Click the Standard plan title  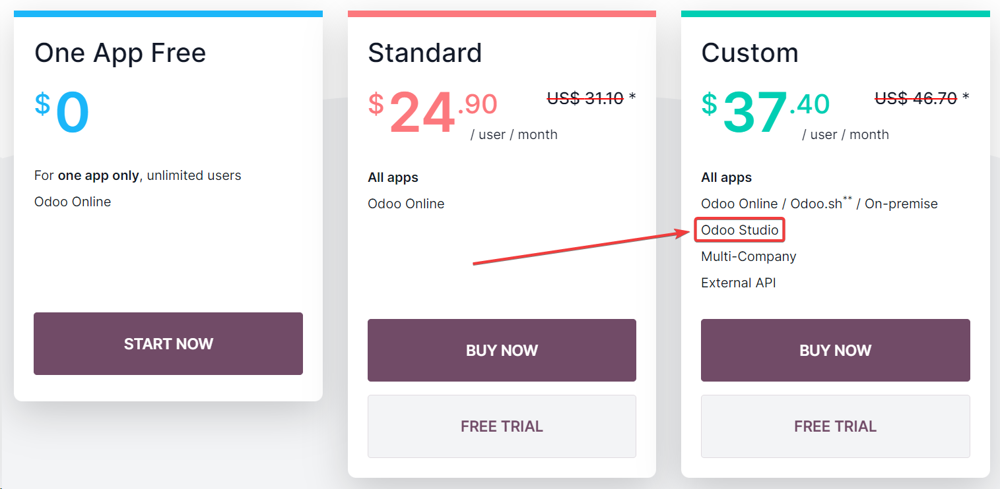tap(425, 53)
